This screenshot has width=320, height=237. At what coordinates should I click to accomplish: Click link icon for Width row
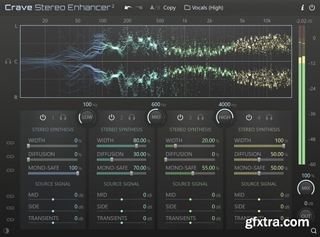10,142
